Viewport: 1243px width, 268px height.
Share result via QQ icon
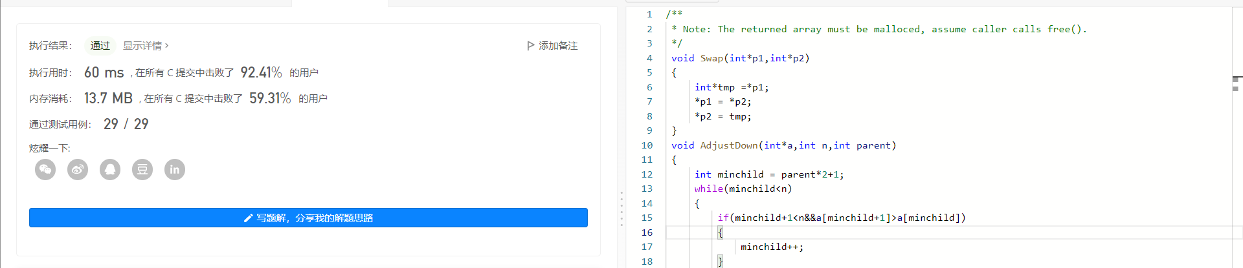pos(110,170)
